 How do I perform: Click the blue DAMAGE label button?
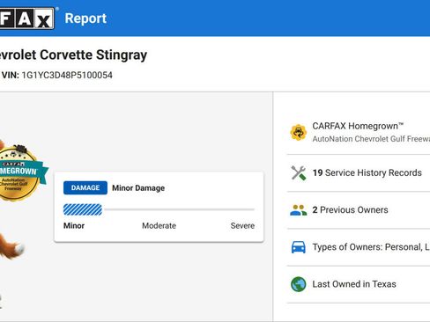coord(85,188)
